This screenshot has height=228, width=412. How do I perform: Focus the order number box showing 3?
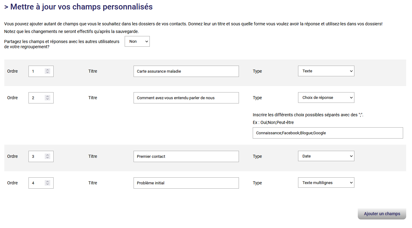coord(37,157)
